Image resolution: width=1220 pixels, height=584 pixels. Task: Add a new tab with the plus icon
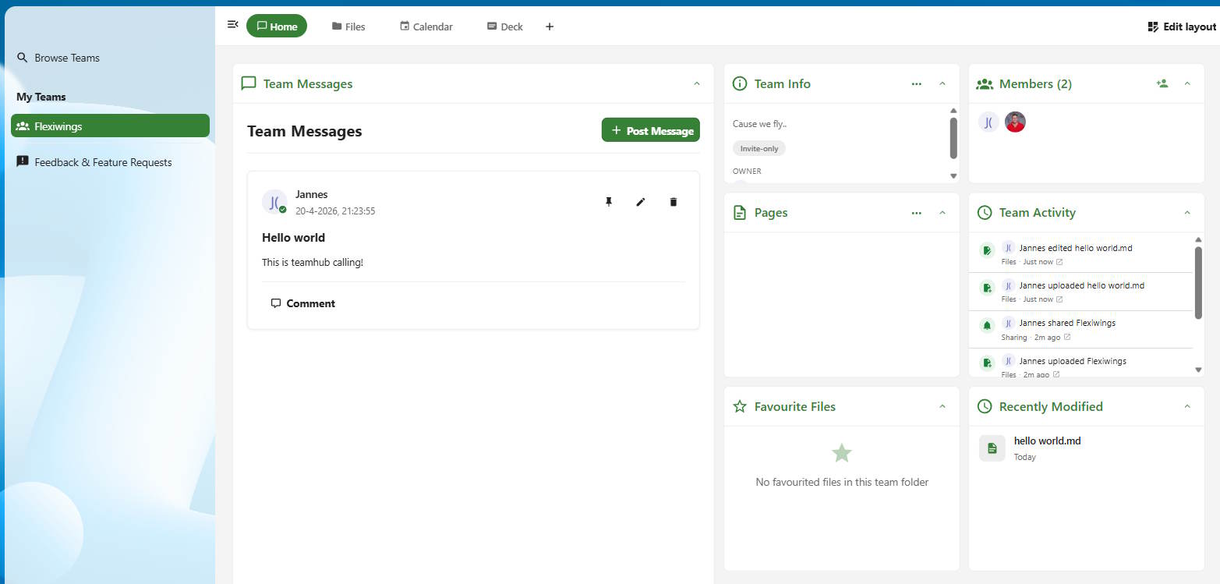549,26
